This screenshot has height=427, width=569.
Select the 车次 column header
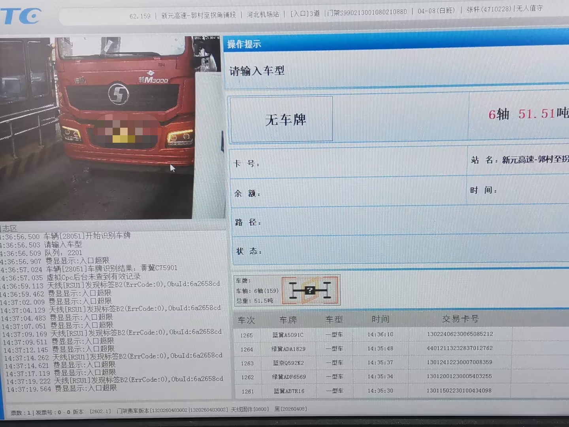point(246,320)
